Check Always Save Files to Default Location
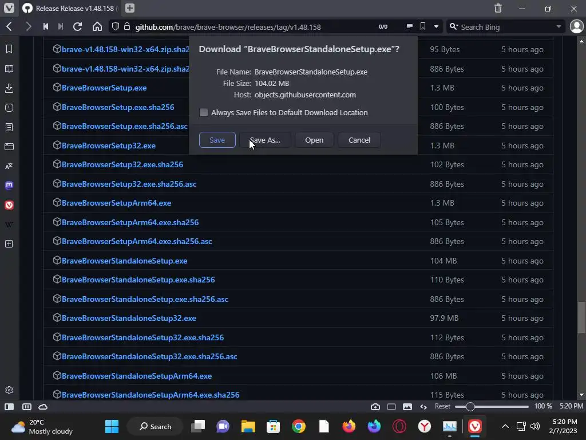 click(204, 112)
